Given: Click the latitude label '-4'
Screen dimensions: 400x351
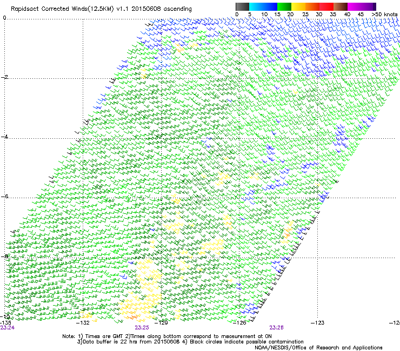Looking at the screenshot, I should point(5,137).
